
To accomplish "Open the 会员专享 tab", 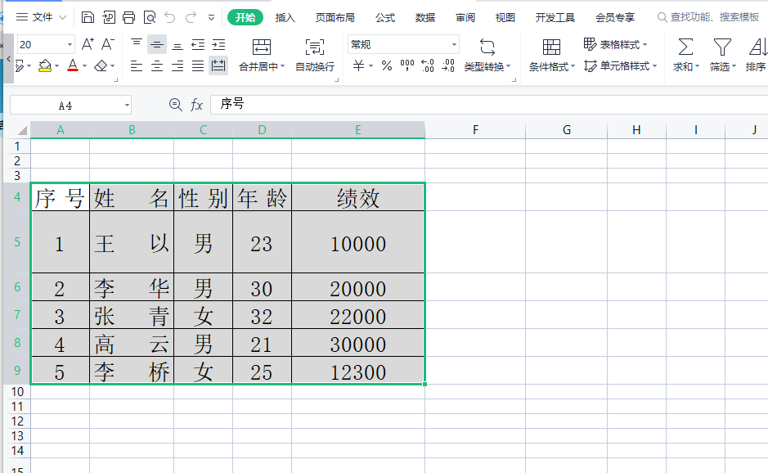I will tap(615, 18).
